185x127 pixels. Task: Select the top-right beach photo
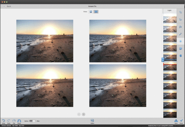click(118, 41)
